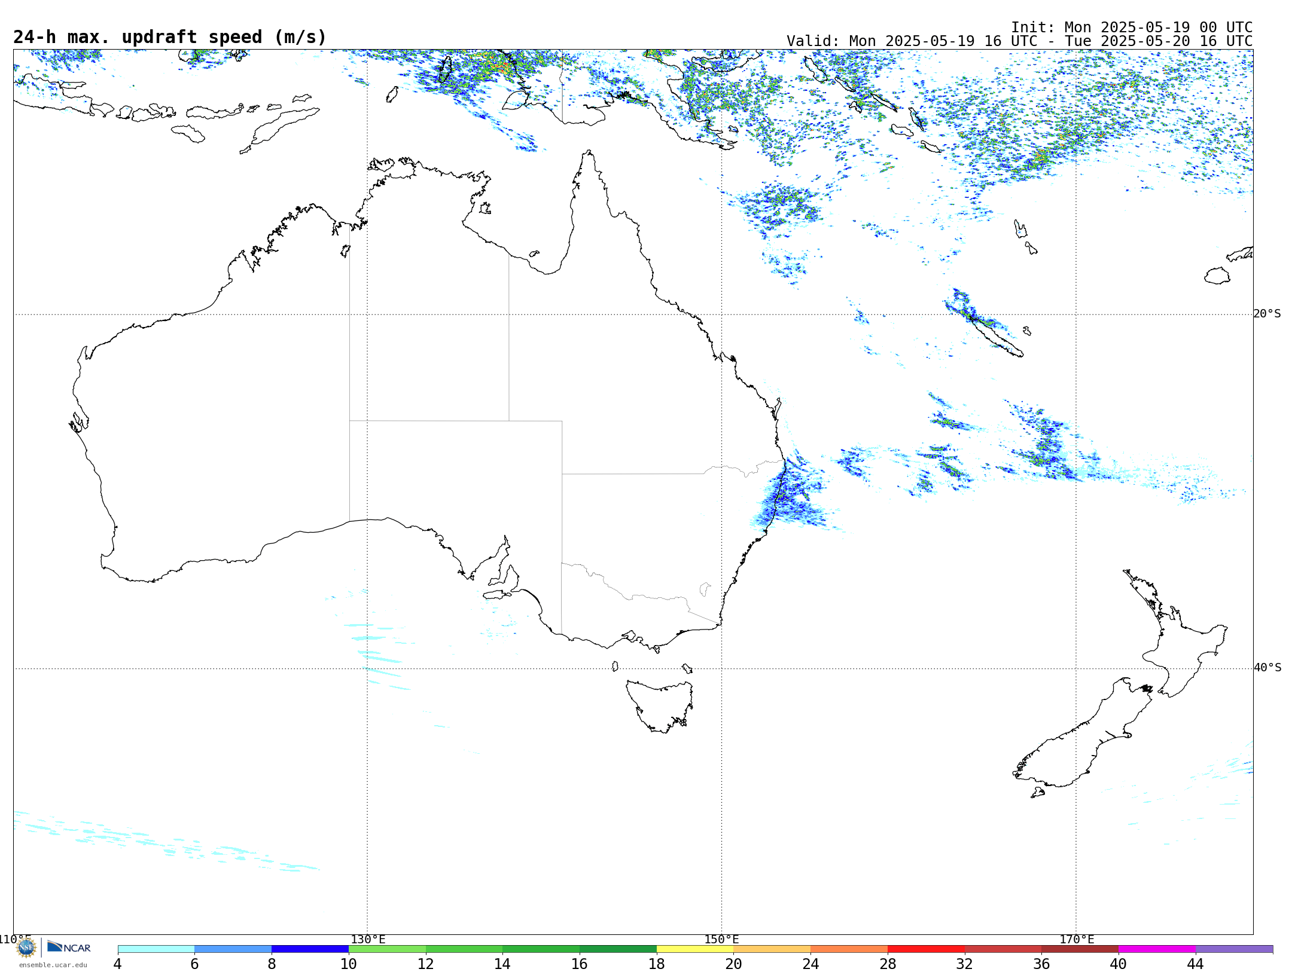The width and height of the screenshot is (1292, 972).
Task: Click colorbar tick label 28
Action: [x=888, y=964]
